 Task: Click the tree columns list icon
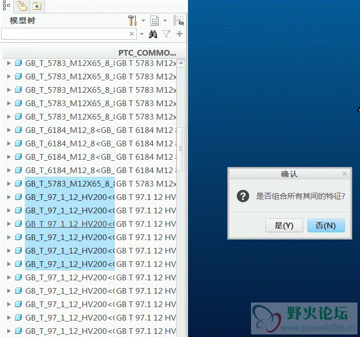(x=154, y=21)
